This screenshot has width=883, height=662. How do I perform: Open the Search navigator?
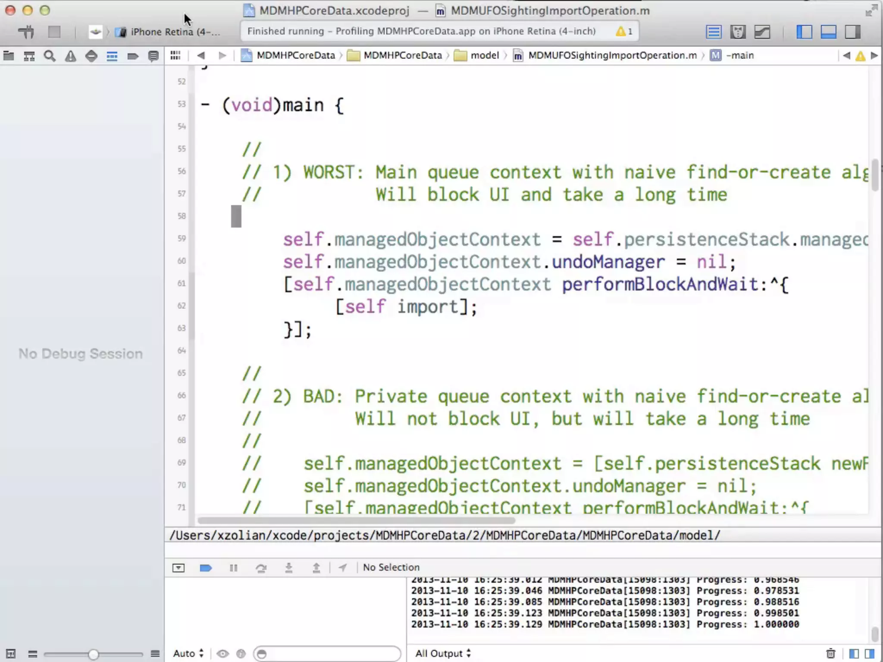coord(50,56)
